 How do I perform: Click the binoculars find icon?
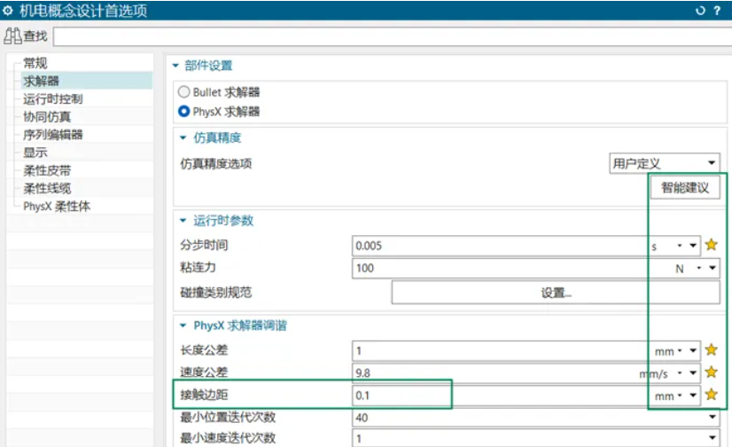pyautogui.click(x=12, y=36)
